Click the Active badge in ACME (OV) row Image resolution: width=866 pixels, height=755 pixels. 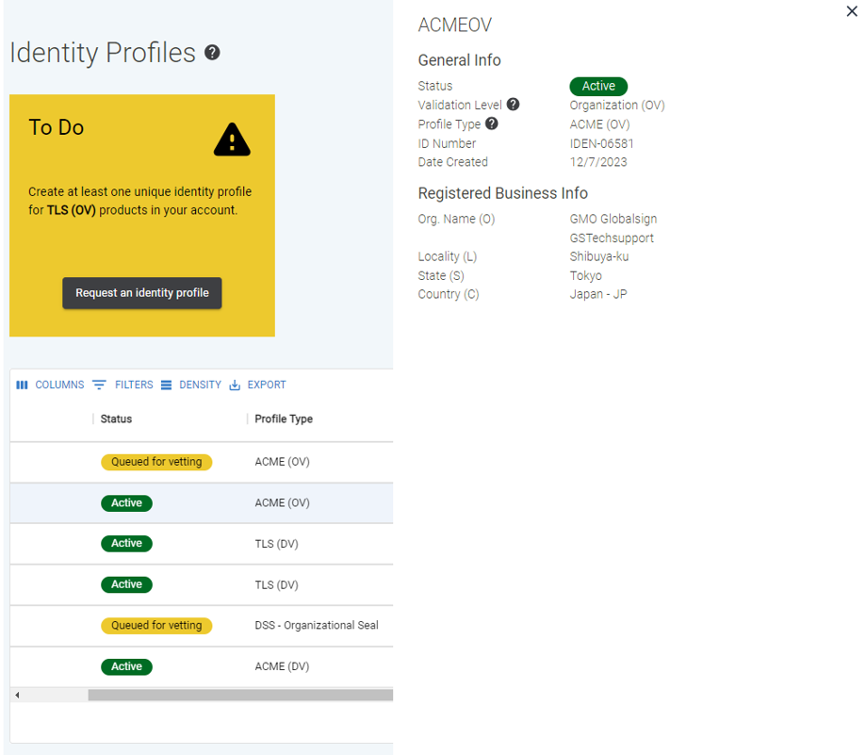[x=126, y=503]
